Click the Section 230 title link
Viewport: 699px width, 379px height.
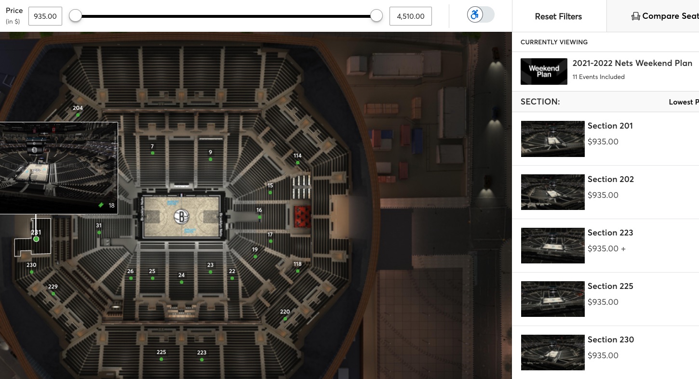(x=611, y=340)
